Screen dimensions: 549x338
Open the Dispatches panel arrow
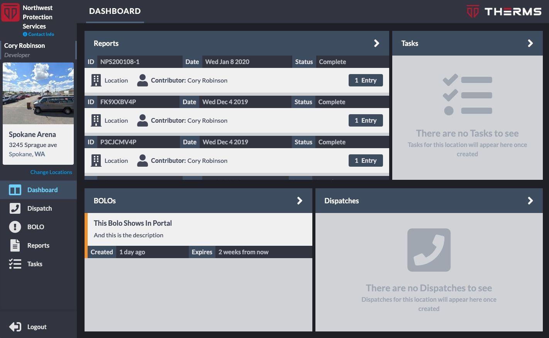(x=530, y=201)
